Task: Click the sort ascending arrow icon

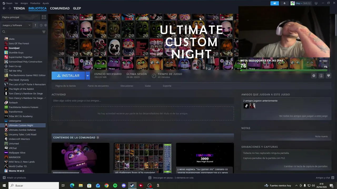Action: click(35, 25)
